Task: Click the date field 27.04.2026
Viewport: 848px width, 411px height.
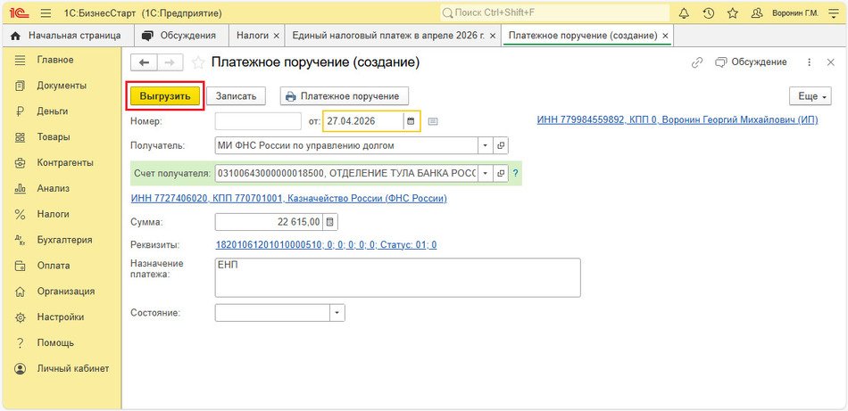Action: tap(363, 121)
